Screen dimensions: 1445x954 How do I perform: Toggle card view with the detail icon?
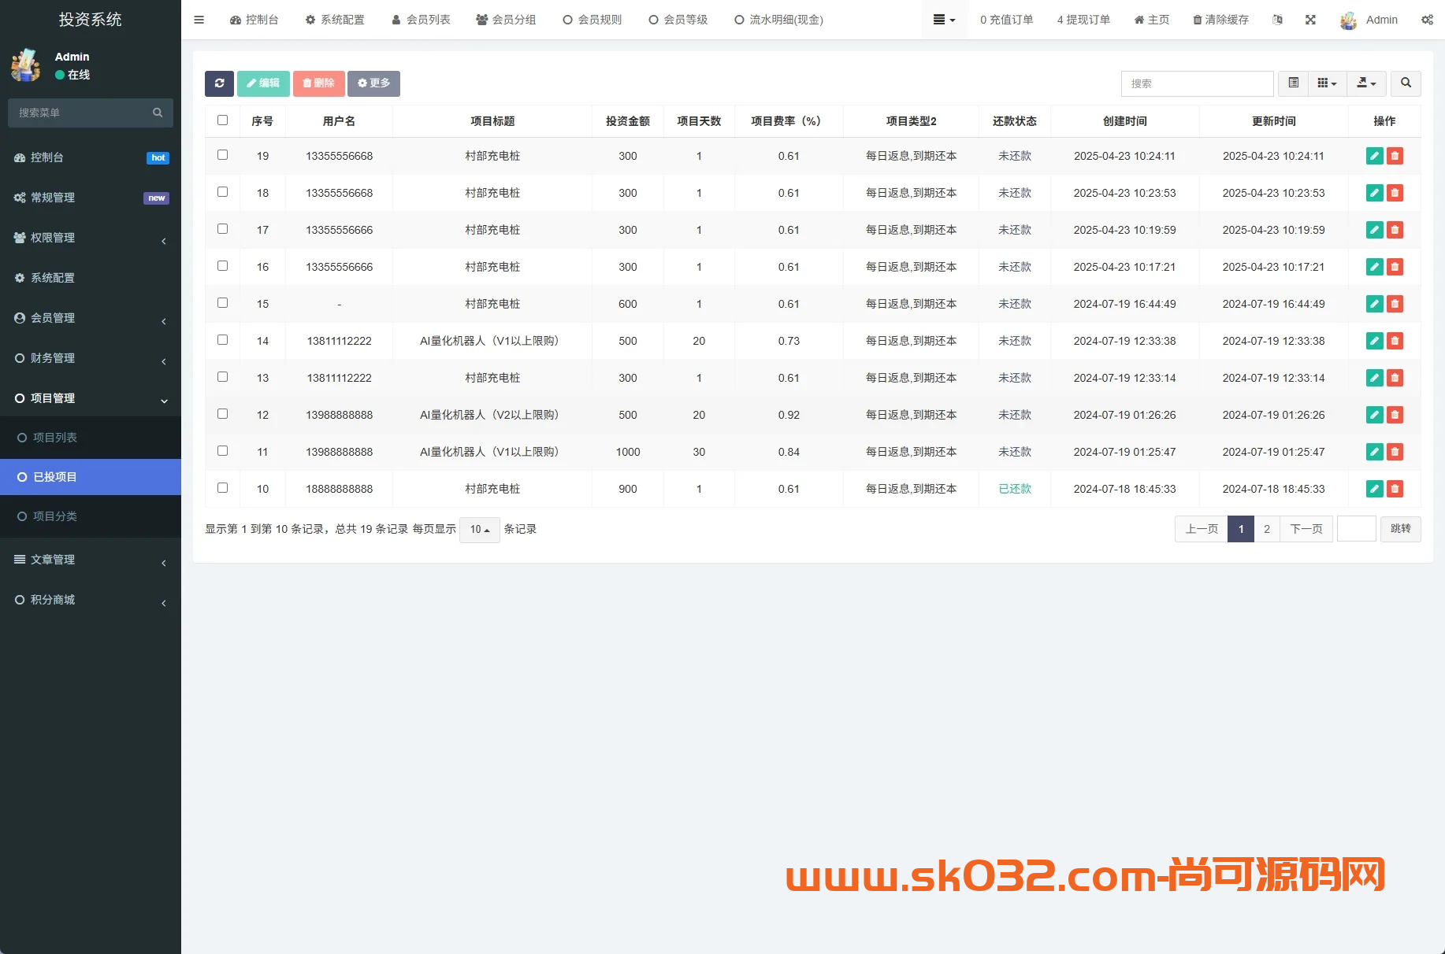(1292, 83)
